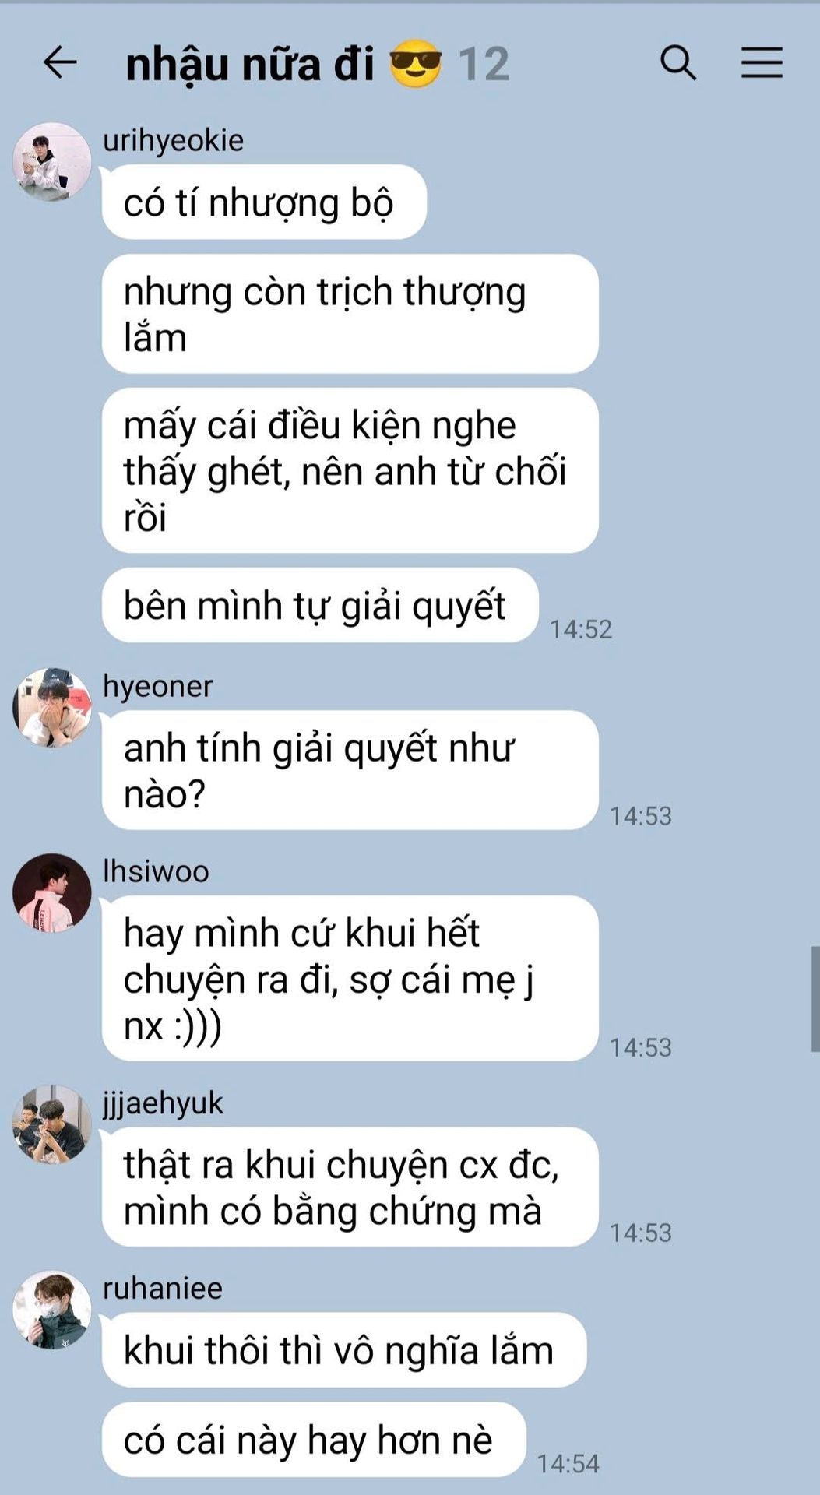Open the hamburger menu icon
The height and width of the screenshot is (1495, 820).
pyautogui.click(x=761, y=62)
